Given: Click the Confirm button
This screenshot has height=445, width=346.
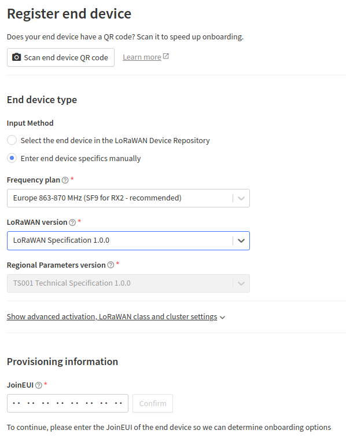Looking at the screenshot, I should tap(153, 403).
